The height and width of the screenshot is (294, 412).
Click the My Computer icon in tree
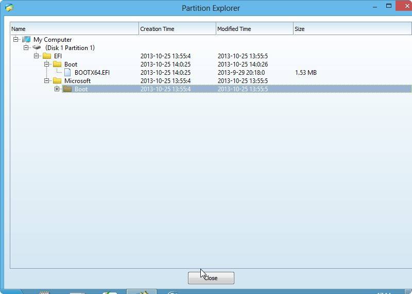click(26, 40)
